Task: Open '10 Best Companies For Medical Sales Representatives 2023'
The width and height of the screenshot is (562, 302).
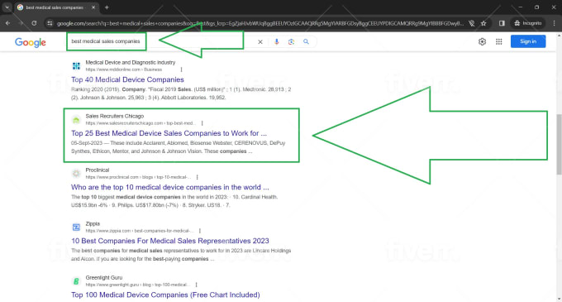Action: click(x=170, y=241)
